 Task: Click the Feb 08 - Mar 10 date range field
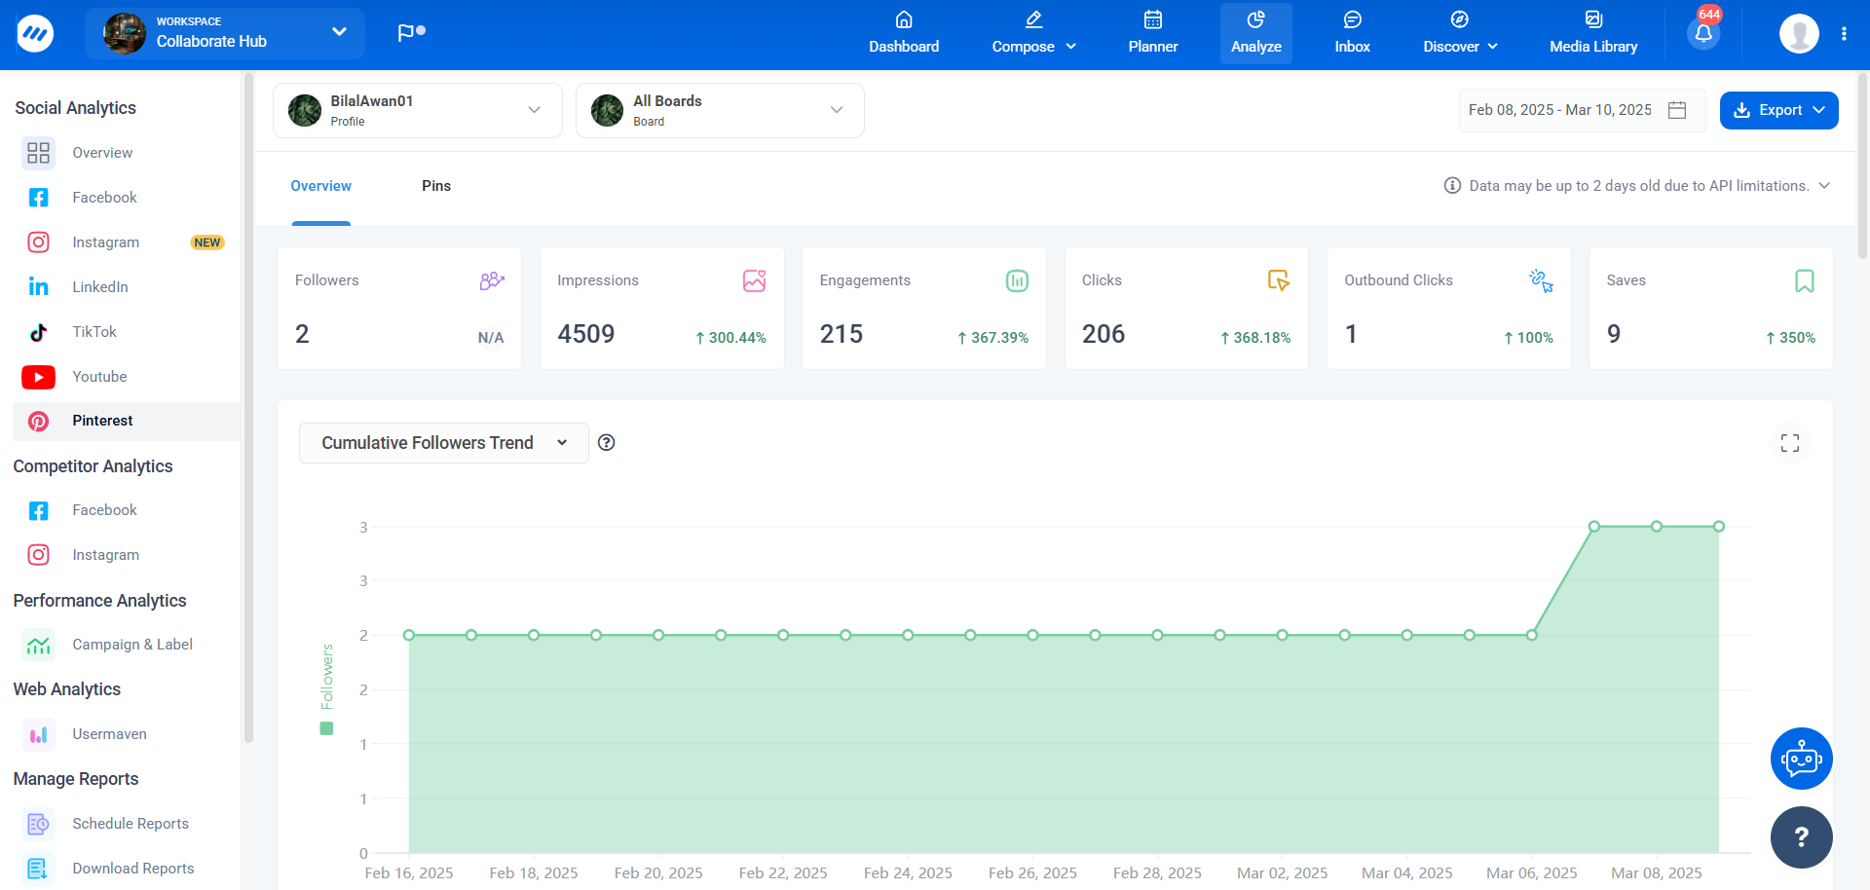coord(1582,110)
